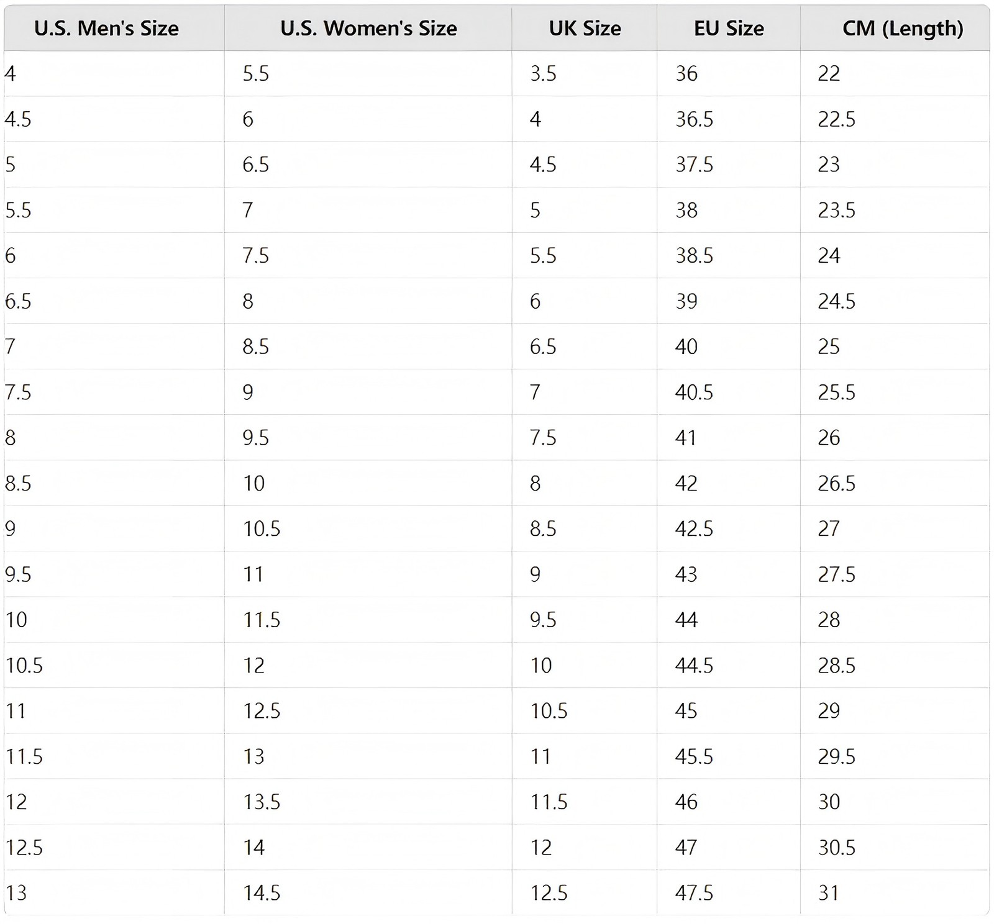
Task: Click the U.S. Women's Size column header
Action: click(x=368, y=28)
